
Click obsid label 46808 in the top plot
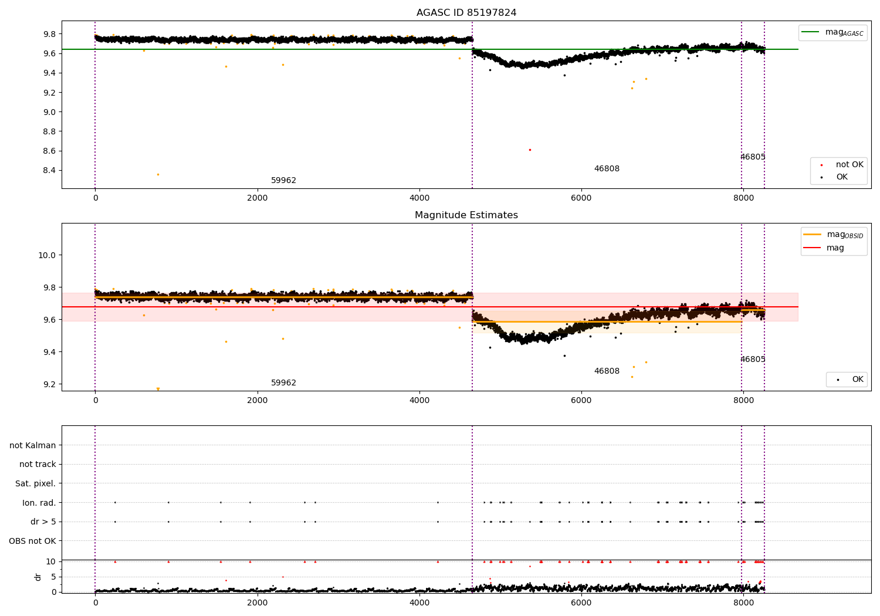607,169
